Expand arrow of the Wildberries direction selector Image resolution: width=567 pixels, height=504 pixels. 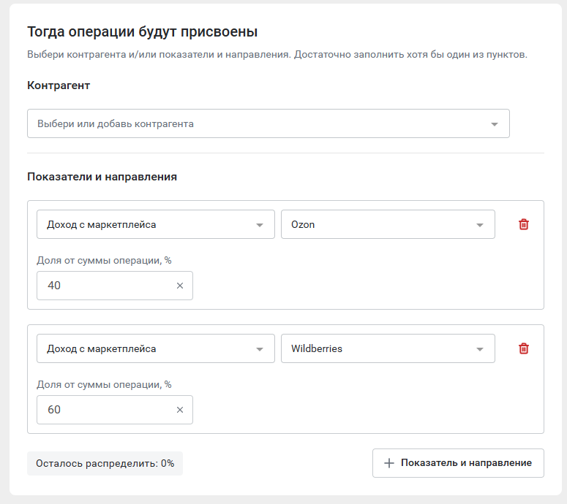tap(480, 349)
